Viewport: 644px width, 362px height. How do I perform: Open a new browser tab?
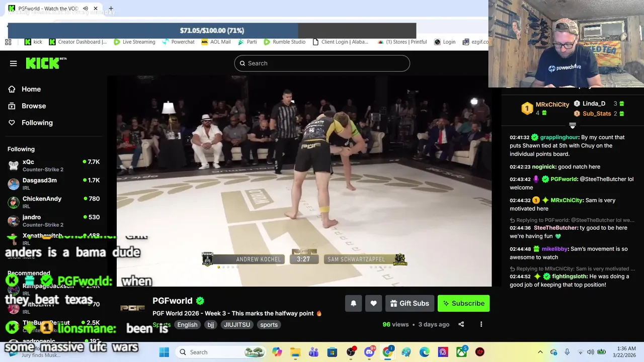tap(111, 9)
